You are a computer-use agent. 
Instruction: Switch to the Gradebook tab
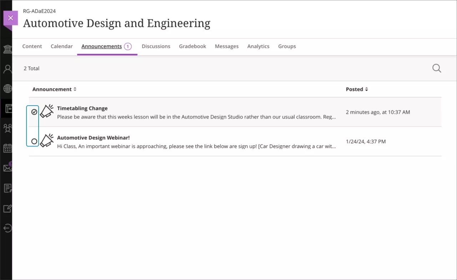tap(192, 46)
